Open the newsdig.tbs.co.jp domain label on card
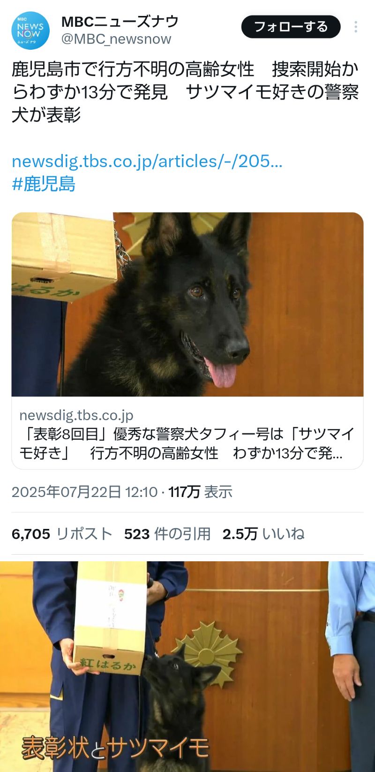 76,415
